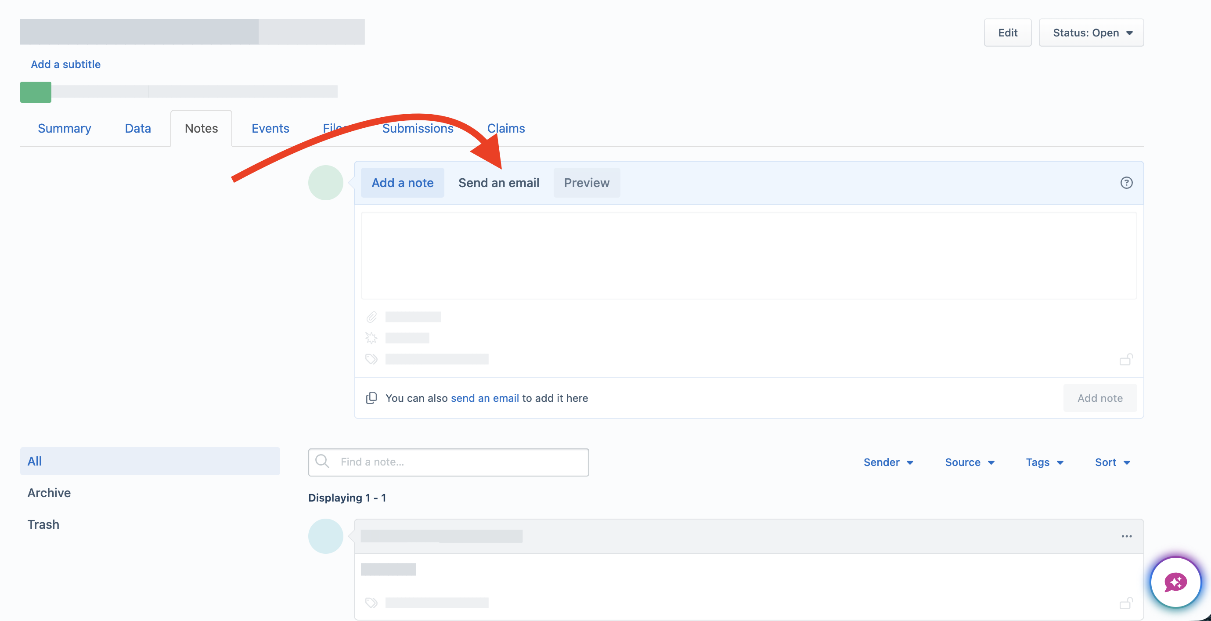Switch to the Data tab
The height and width of the screenshot is (621, 1211).
(138, 128)
